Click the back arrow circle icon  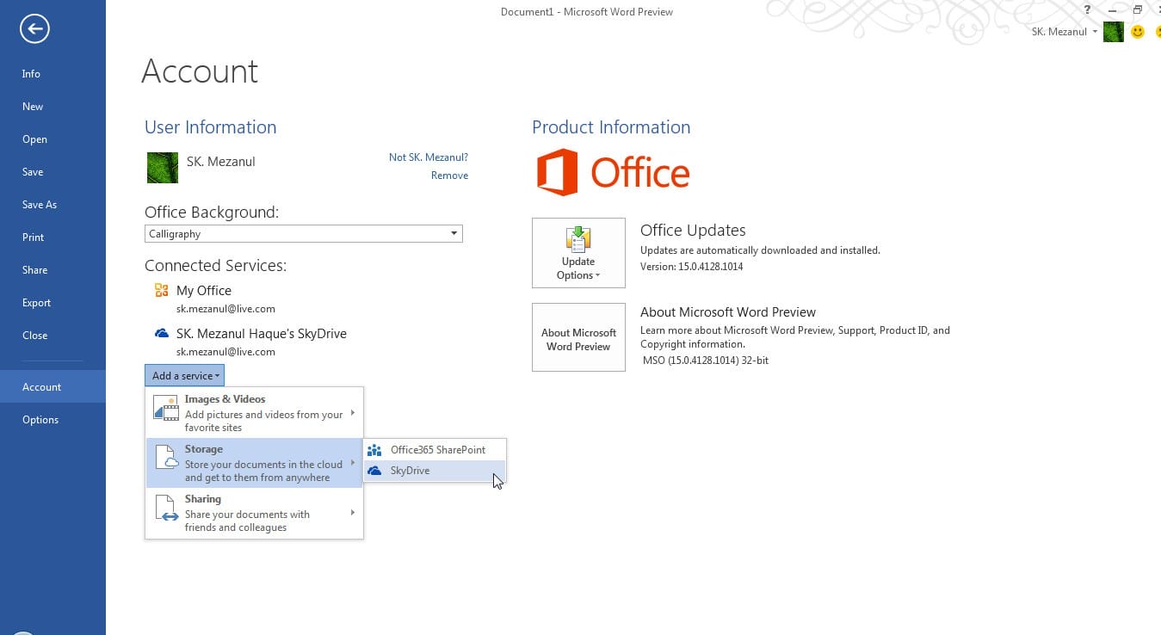click(x=34, y=29)
